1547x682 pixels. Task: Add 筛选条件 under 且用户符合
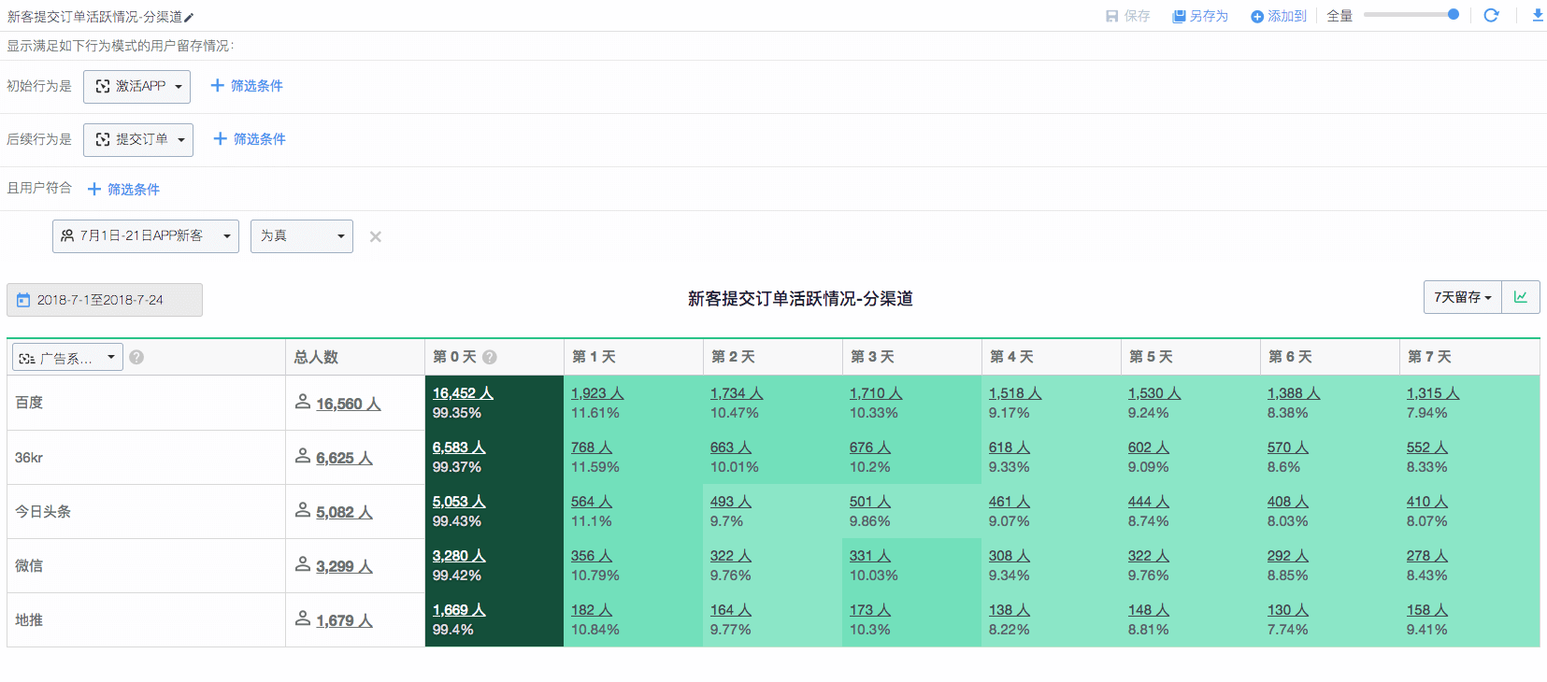(x=123, y=190)
